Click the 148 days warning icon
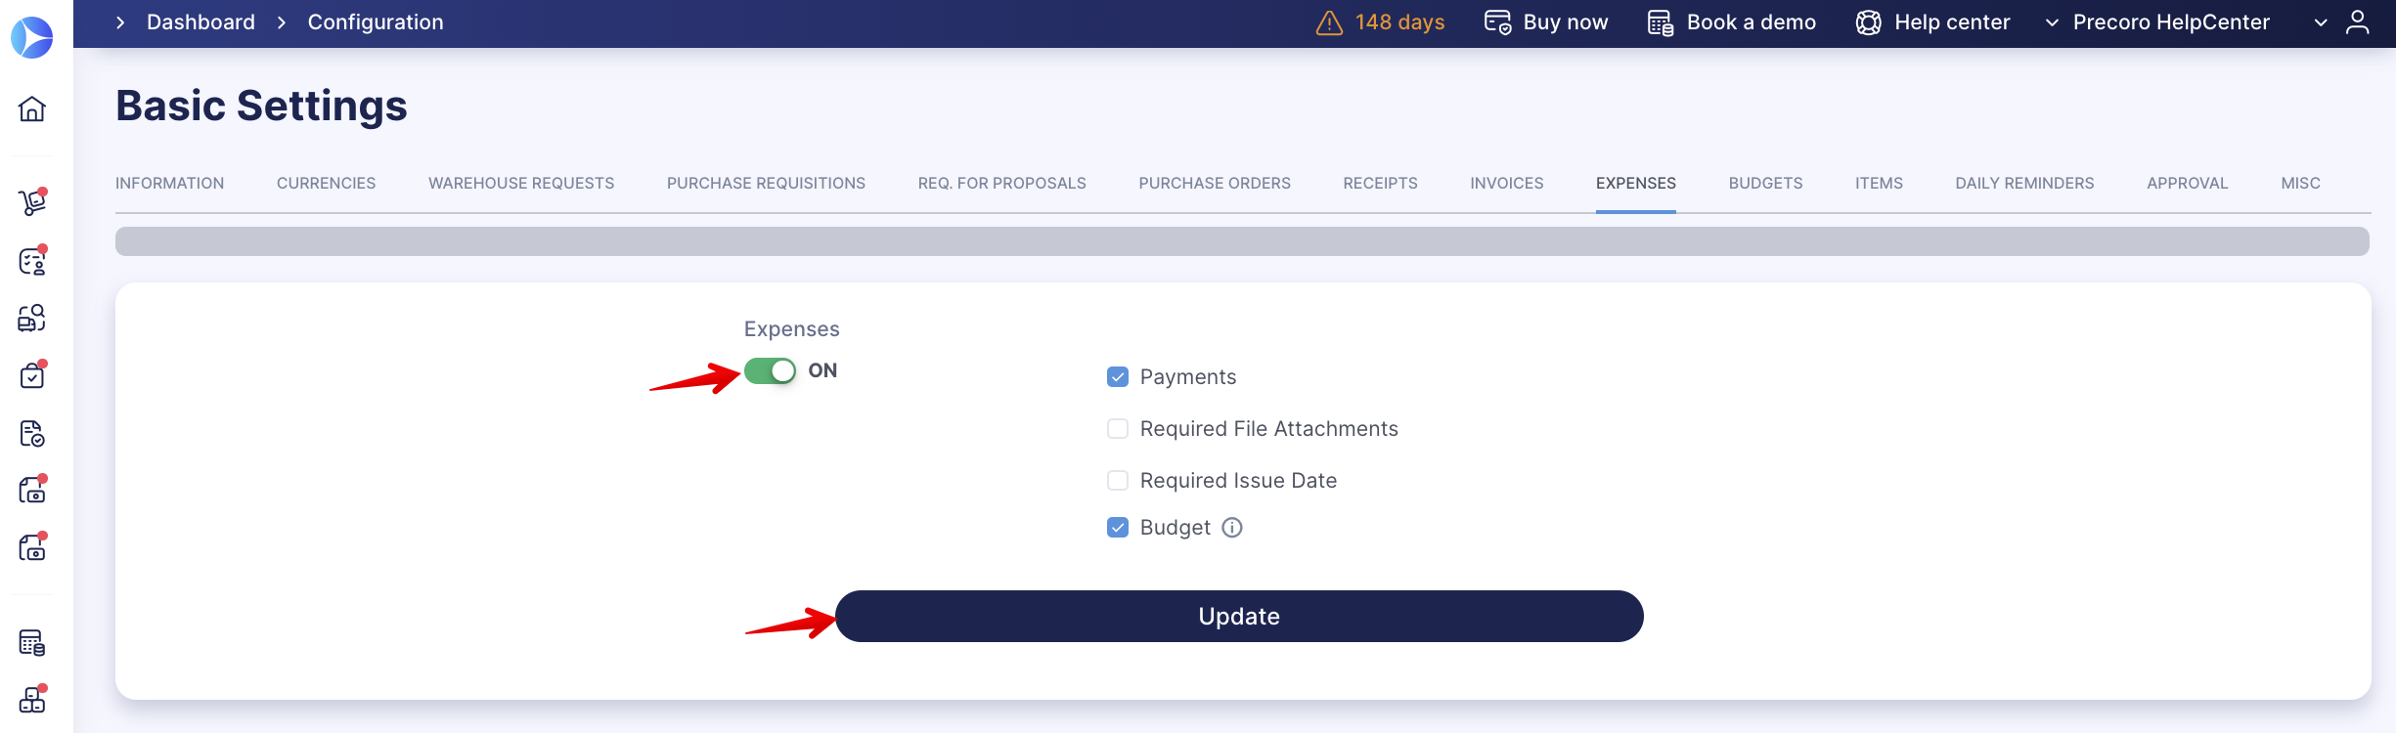The height and width of the screenshot is (733, 2396). coord(1329,22)
